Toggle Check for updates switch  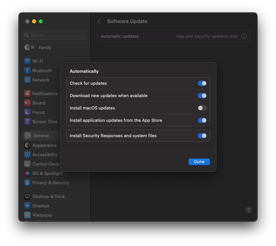202,83
